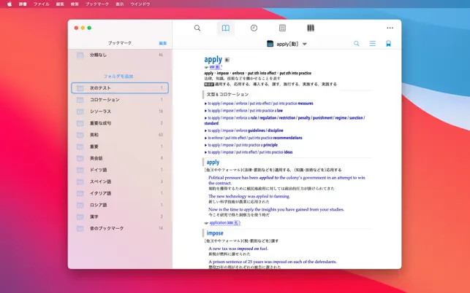
Task: Select the 次のテスト folder
Action: coord(120,88)
